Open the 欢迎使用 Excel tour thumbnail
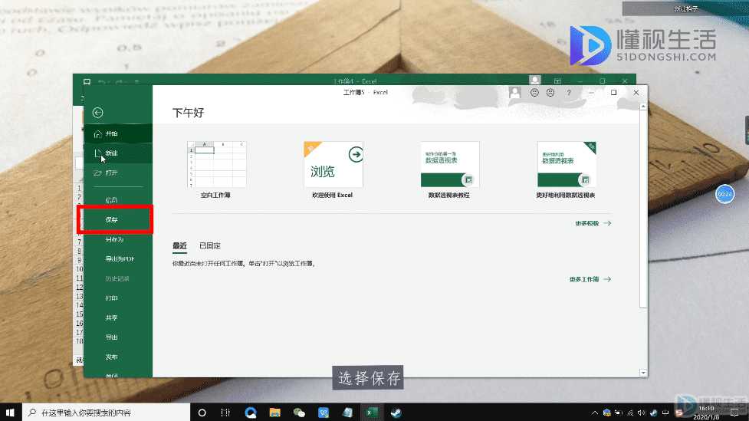Image resolution: width=749 pixels, height=421 pixels. 333,164
